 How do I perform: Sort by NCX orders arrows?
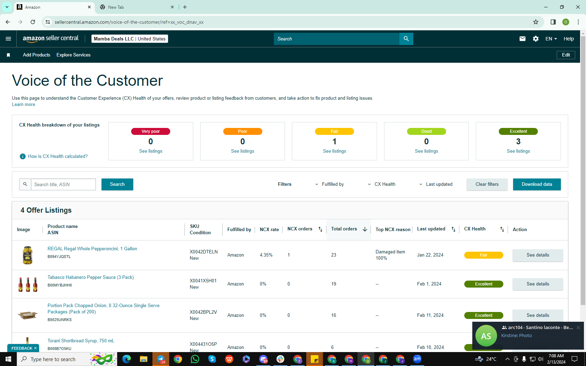pos(320,229)
